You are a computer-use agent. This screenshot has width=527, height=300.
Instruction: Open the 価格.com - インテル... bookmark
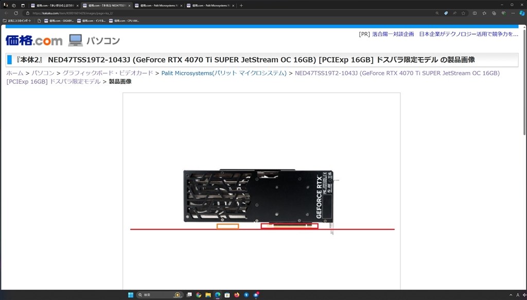(92, 21)
